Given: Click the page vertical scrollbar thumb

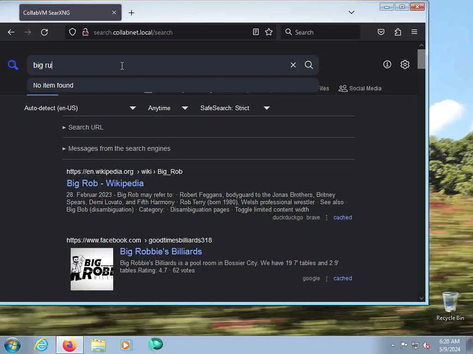Looking at the screenshot, I should coord(421,59).
